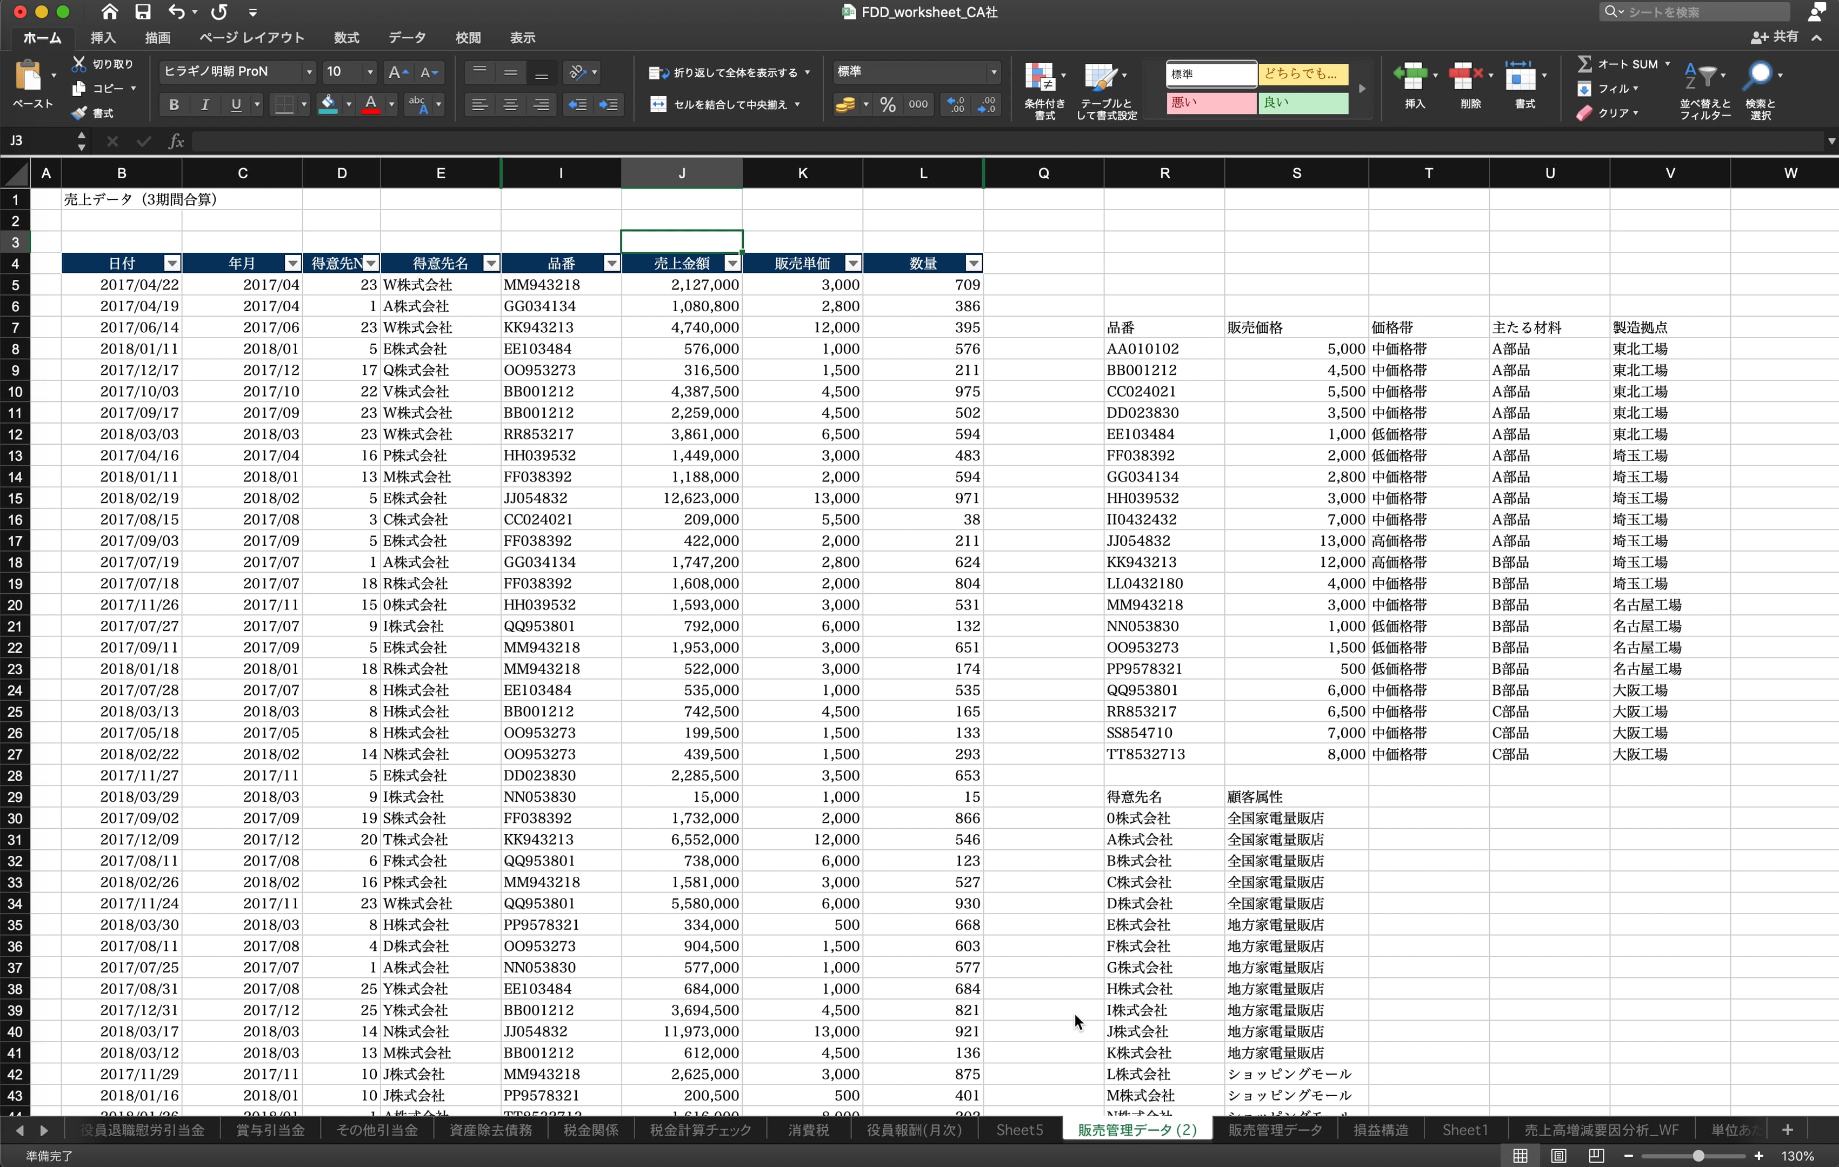Click the increase indent icon
1839x1167 pixels.
tap(609, 105)
